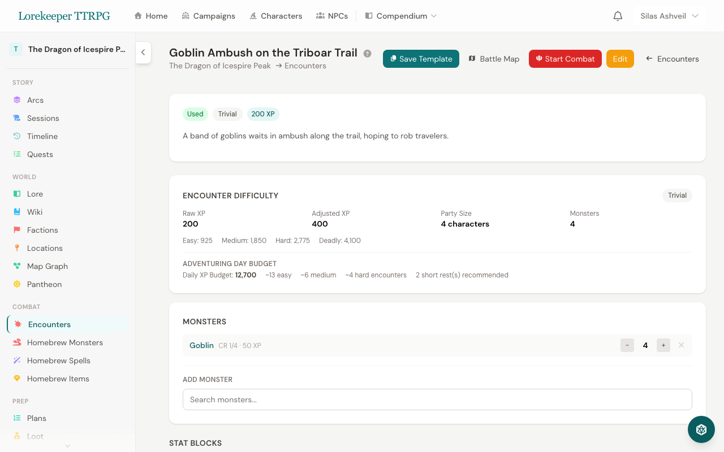Image resolution: width=724 pixels, height=452 pixels.
Task: Decrease Goblin count with minus button
Action: click(x=627, y=345)
